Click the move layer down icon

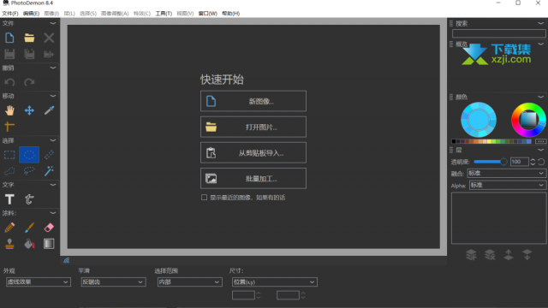click(527, 255)
